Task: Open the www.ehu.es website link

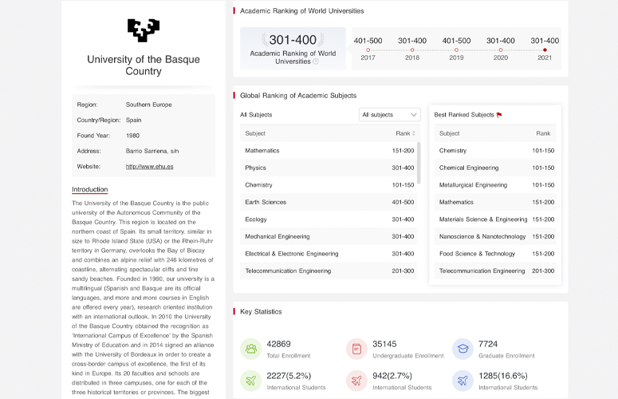Action: [x=149, y=167]
